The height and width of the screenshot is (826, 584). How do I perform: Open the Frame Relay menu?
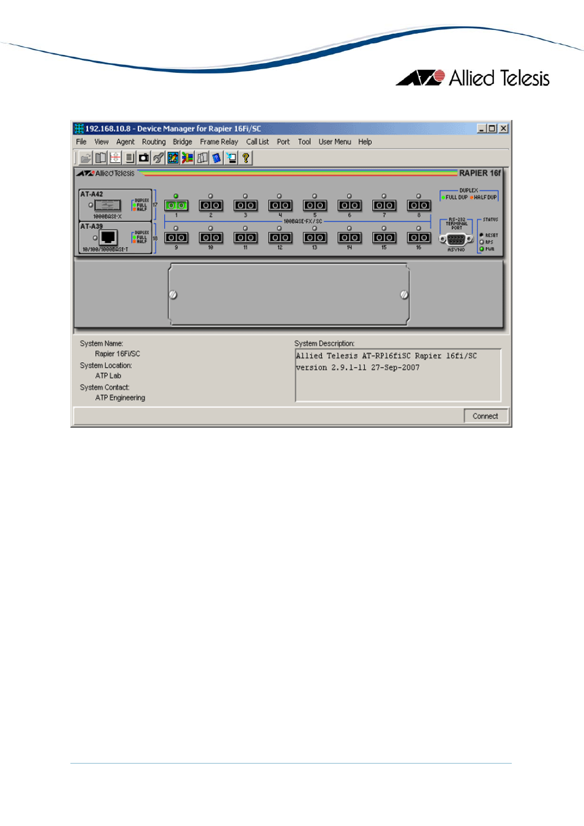pyautogui.click(x=219, y=141)
